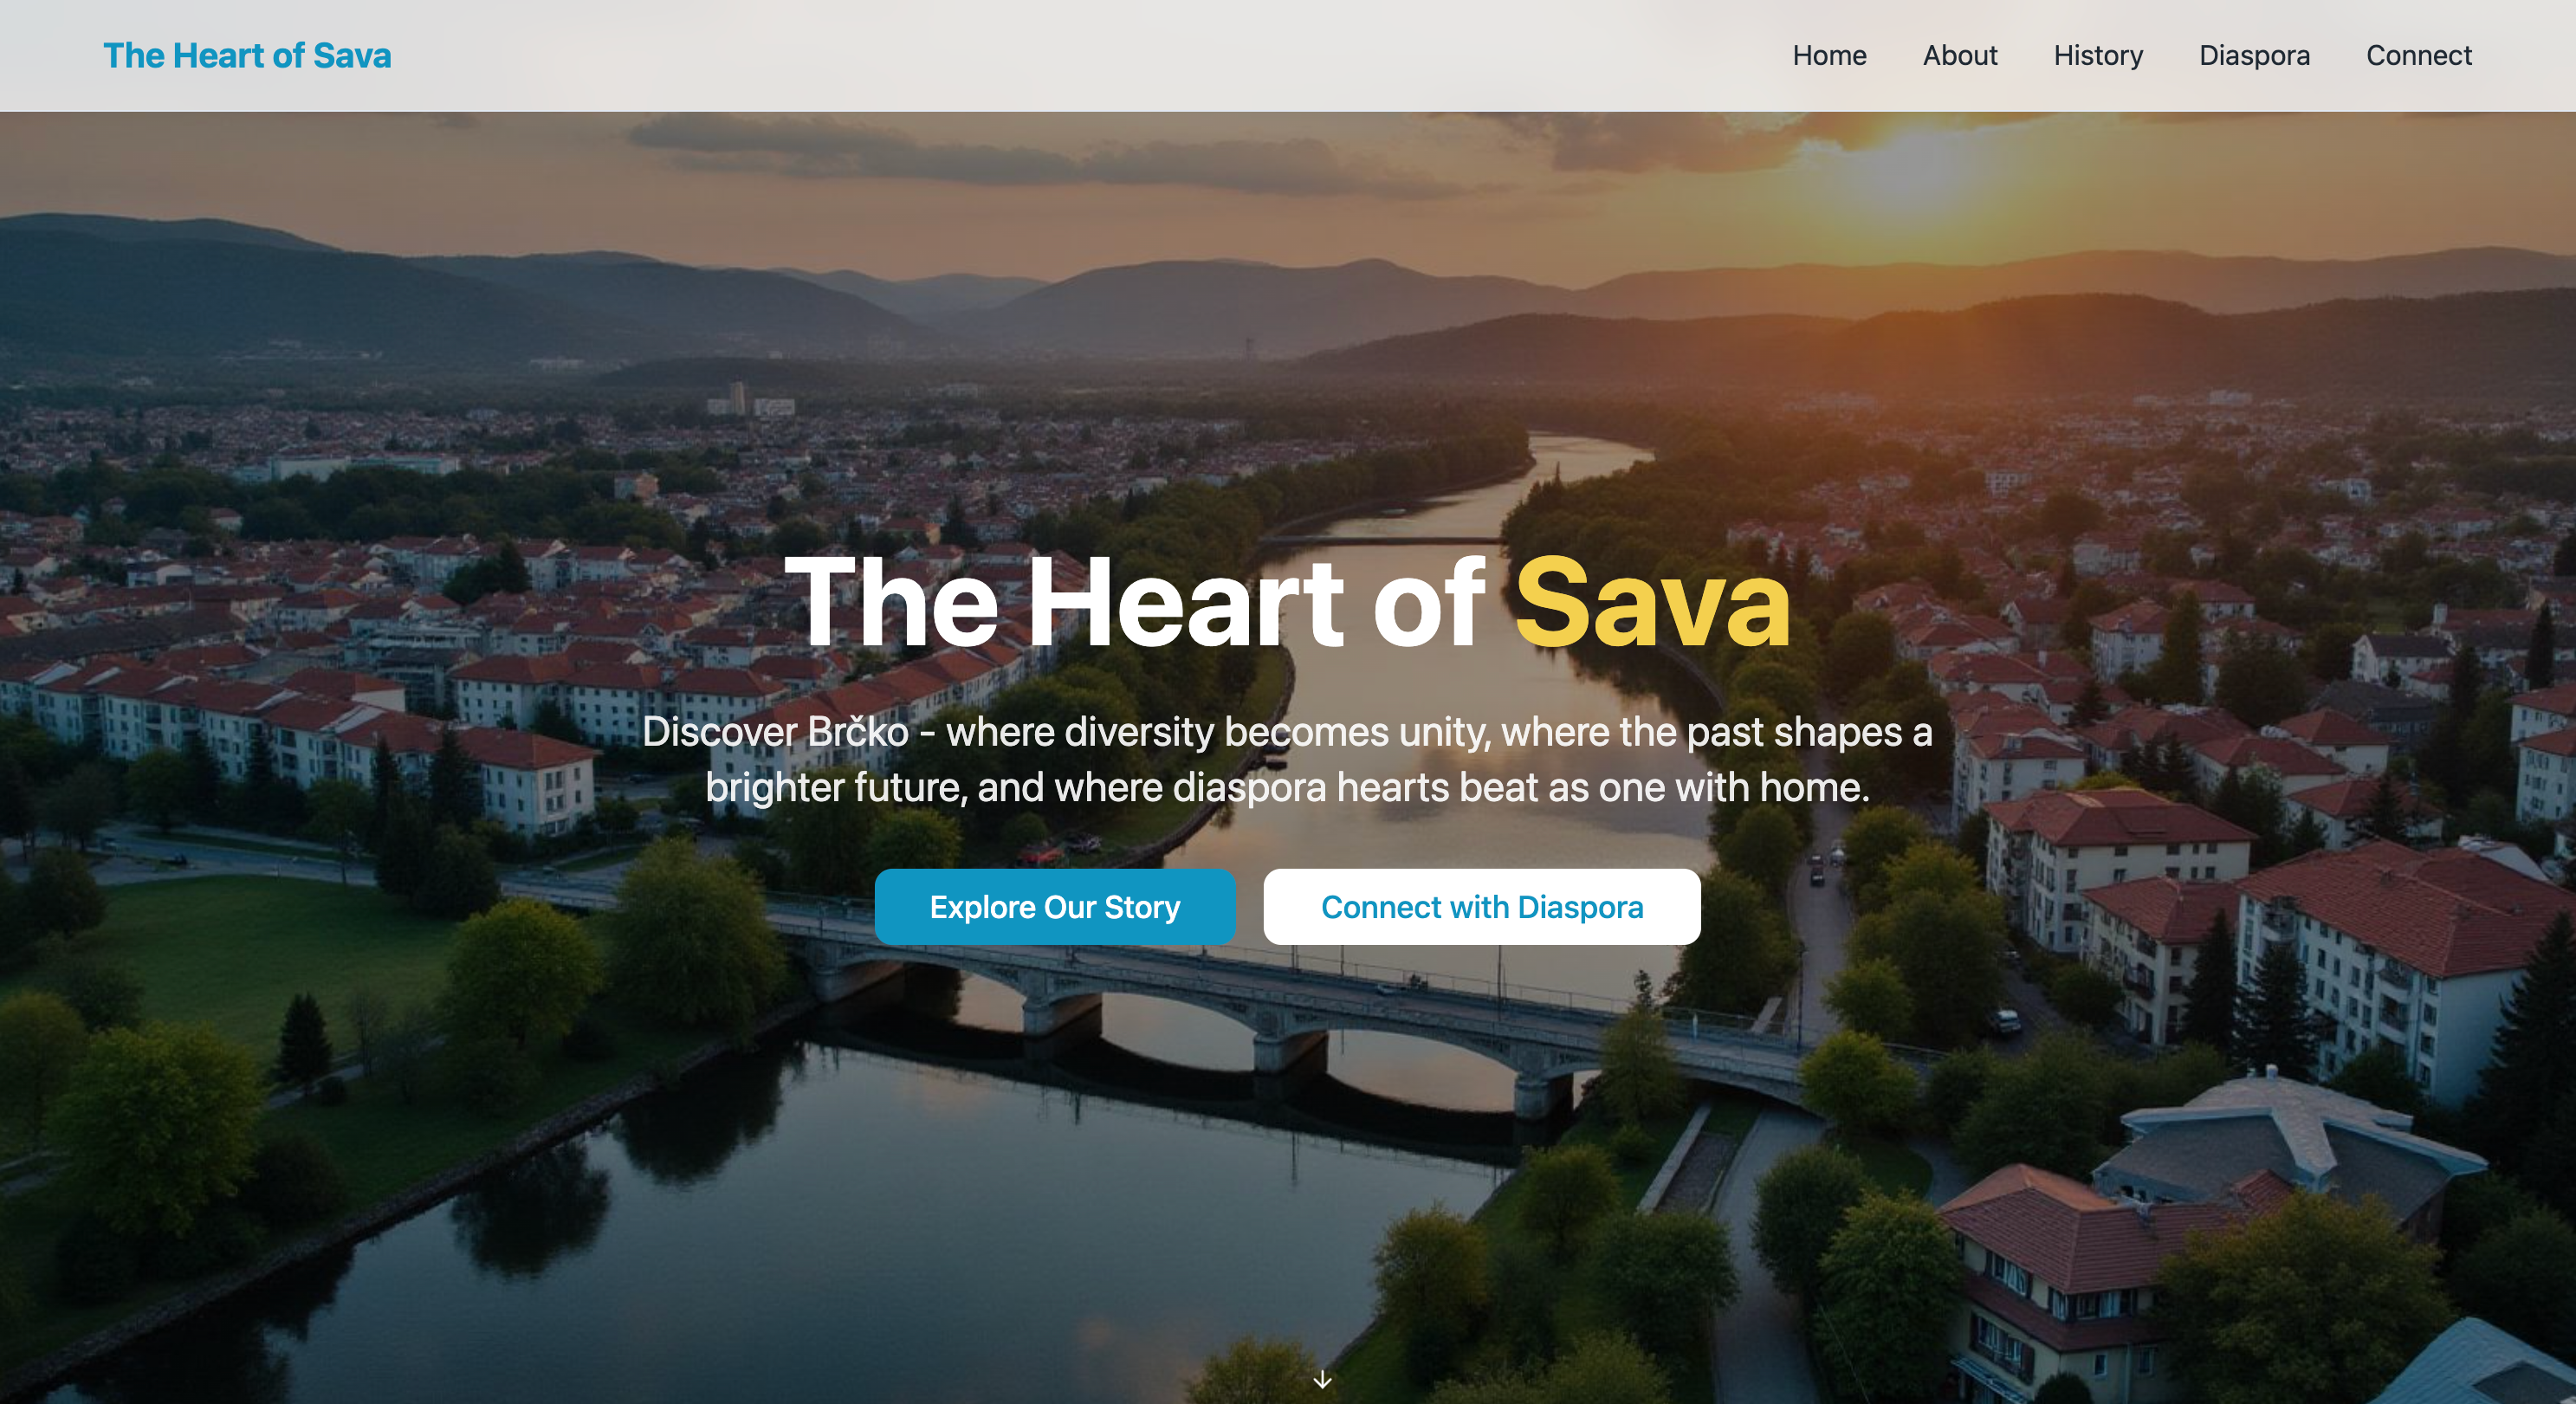The width and height of the screenshot is (2576, 1404).
Task: Click the downward scroll arrow icon
Action: 1322,1379
